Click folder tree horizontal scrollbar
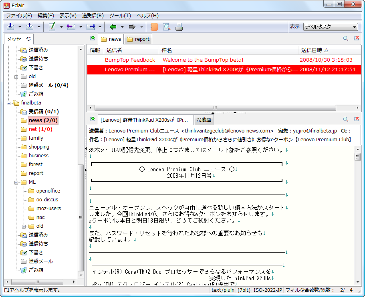Image resolution: width=365 pixels, height=297 pixels. [37, 282]
